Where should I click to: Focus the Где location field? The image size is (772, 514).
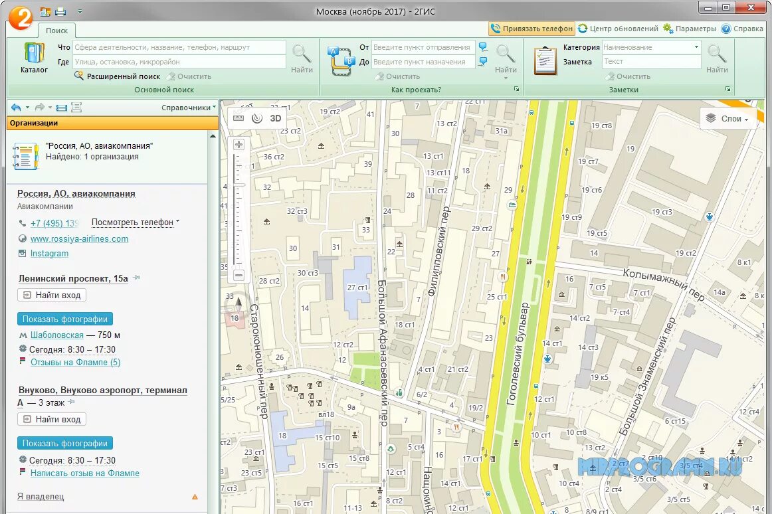coord(179,62)
